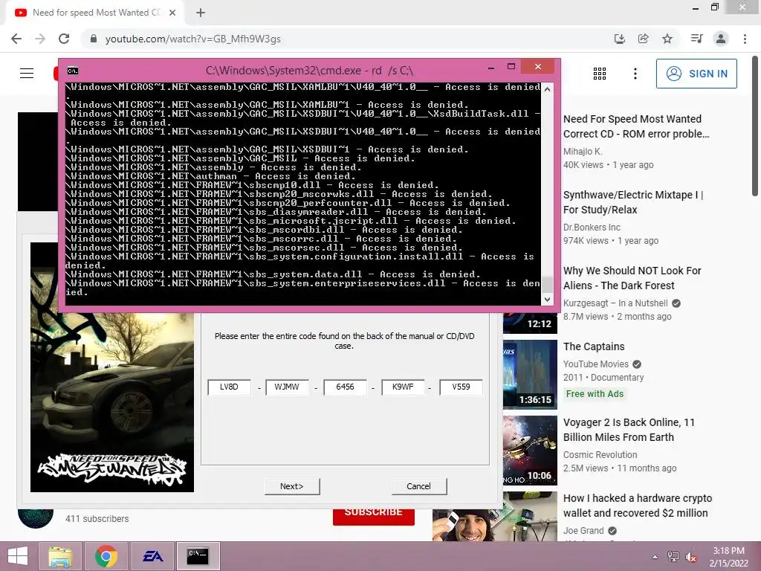Click the cmd.exe window system icon
This screenshot has width=761, height=571.
[x=73, y=71]
